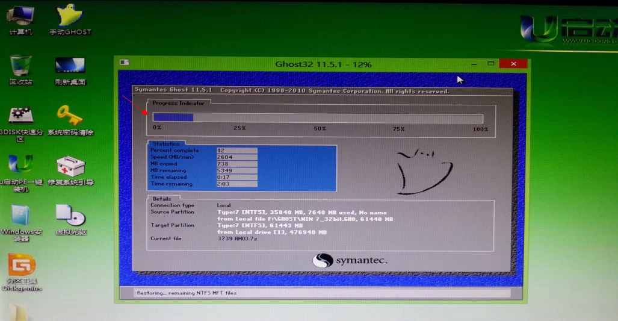Screen dimensions: 618x321
Task: Minimize the Ghost32 window
Action: click(474, 63)
